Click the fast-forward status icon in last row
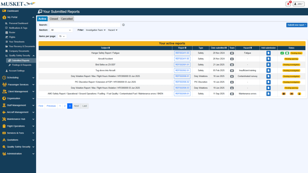308x173 pixels. tap(291, 94)
